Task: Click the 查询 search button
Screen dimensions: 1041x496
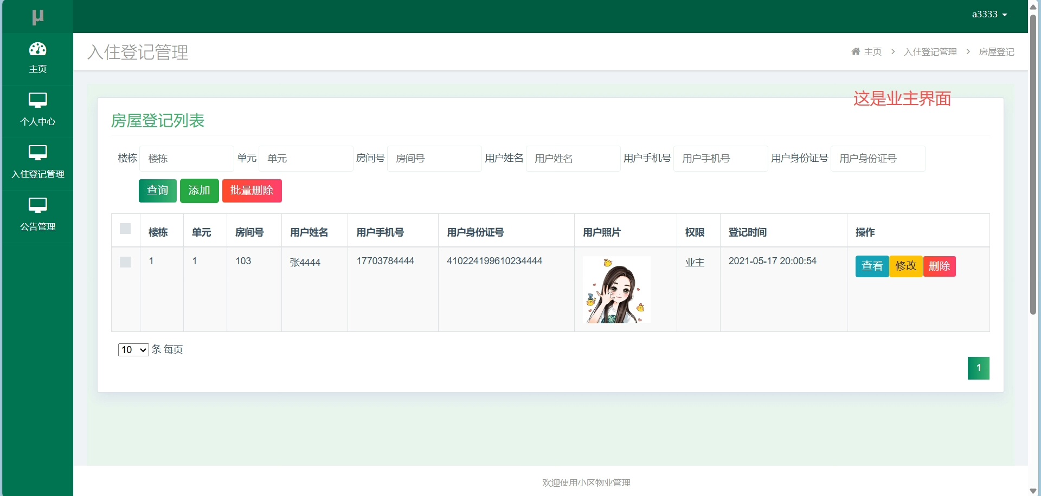Action: pos(158,191)
